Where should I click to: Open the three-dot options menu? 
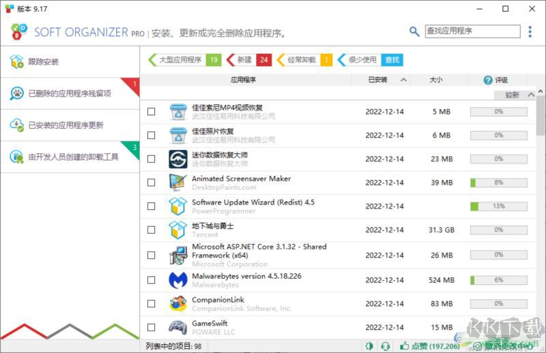[x=530, y=31]
